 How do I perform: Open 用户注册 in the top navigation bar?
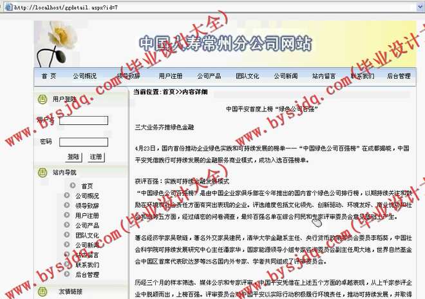[x=170, y=76]
